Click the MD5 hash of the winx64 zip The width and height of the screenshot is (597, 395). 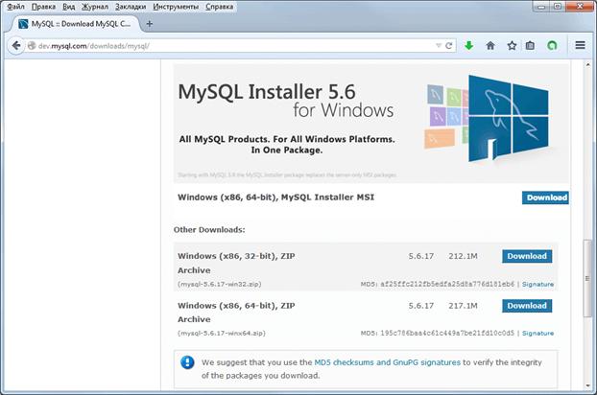point(447,333)
